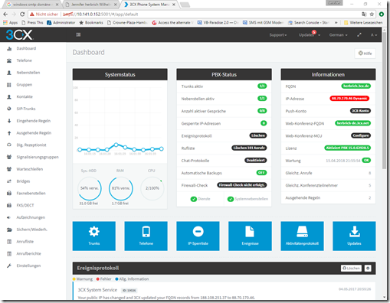The width and height of the screenshot is (390, 303).
Task: Click the Web-Konferenz-MCU Configure badge
Action: click(x=361, y=135)
